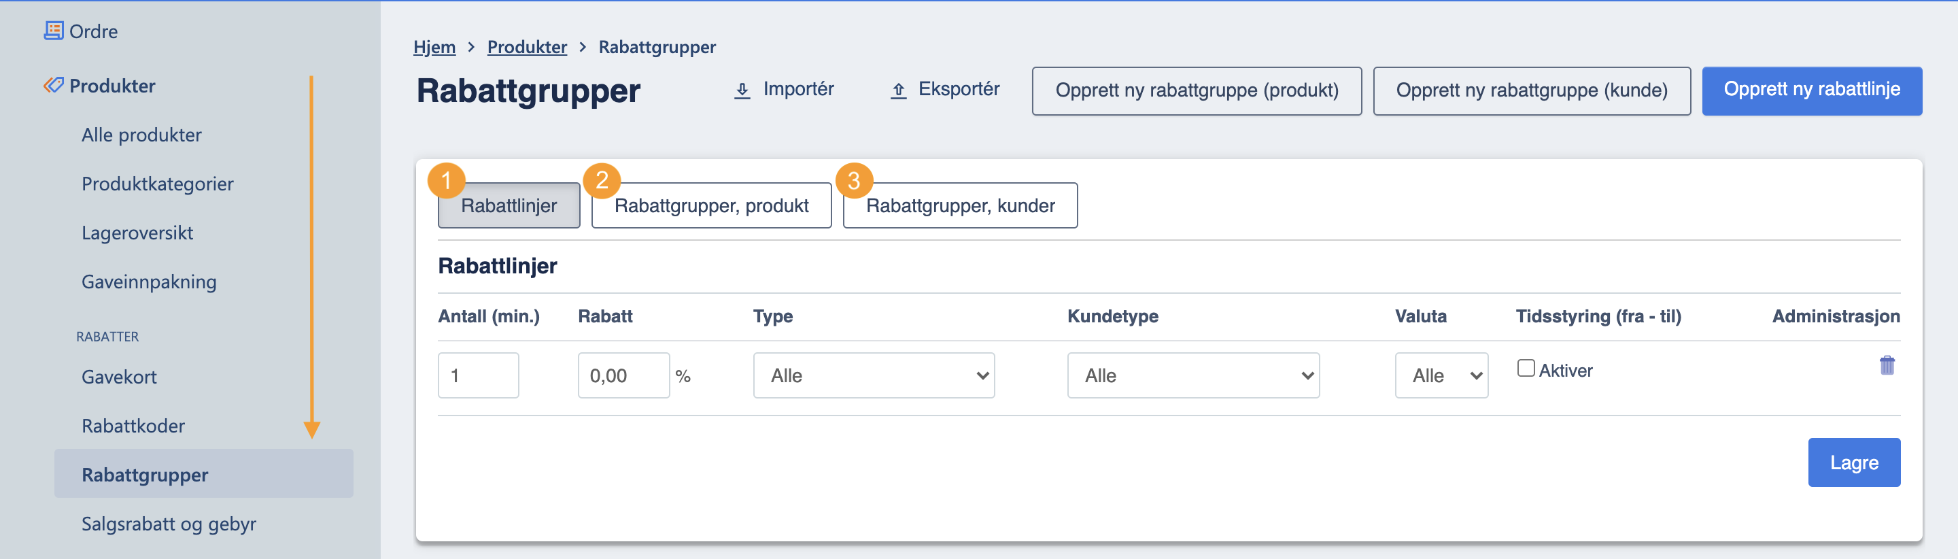Open Rabattkoder in sidebar
The width and height of the screenshot is (1958, 559).
[133, 426]
